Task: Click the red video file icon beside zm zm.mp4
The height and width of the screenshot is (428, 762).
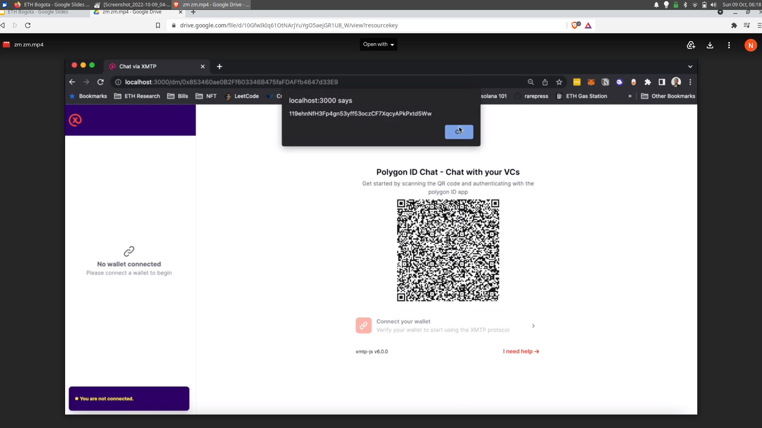Action: click(x=6, y=45)
